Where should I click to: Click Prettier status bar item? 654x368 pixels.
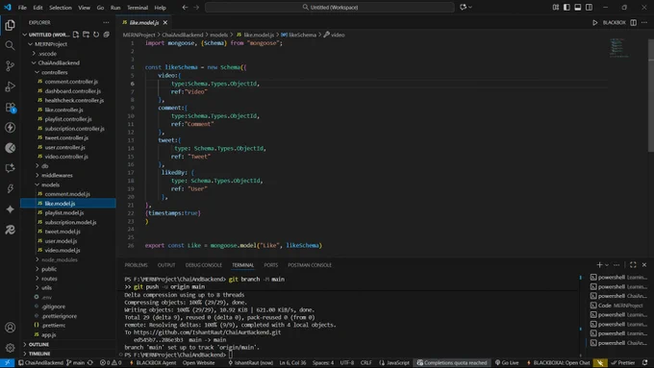point(622,362)
